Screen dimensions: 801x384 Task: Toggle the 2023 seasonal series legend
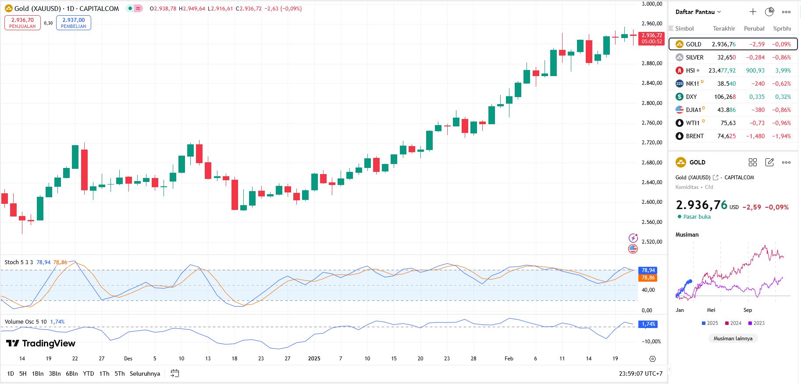point(756,323)
